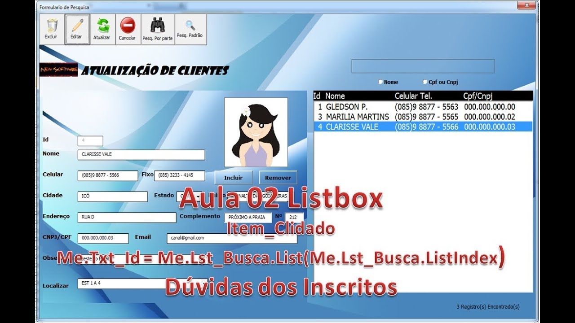Click the CNPJ/CPF input field
This screenshot has height=323, width=575.
click(x=103, y=238)
